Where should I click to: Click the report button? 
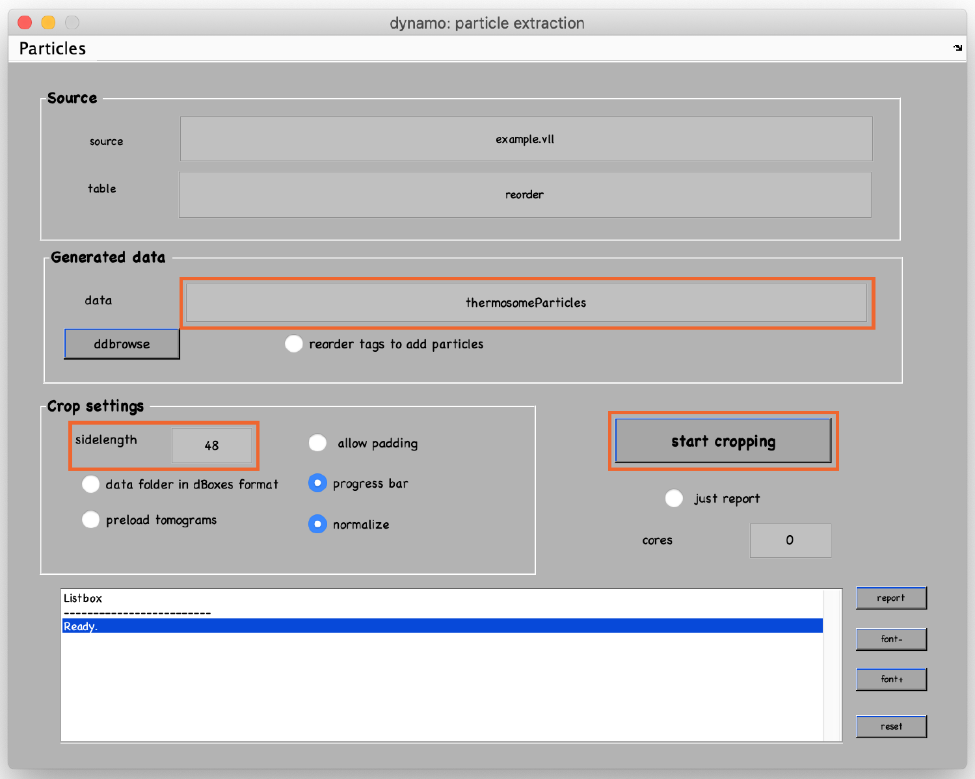tap(890, 598)
